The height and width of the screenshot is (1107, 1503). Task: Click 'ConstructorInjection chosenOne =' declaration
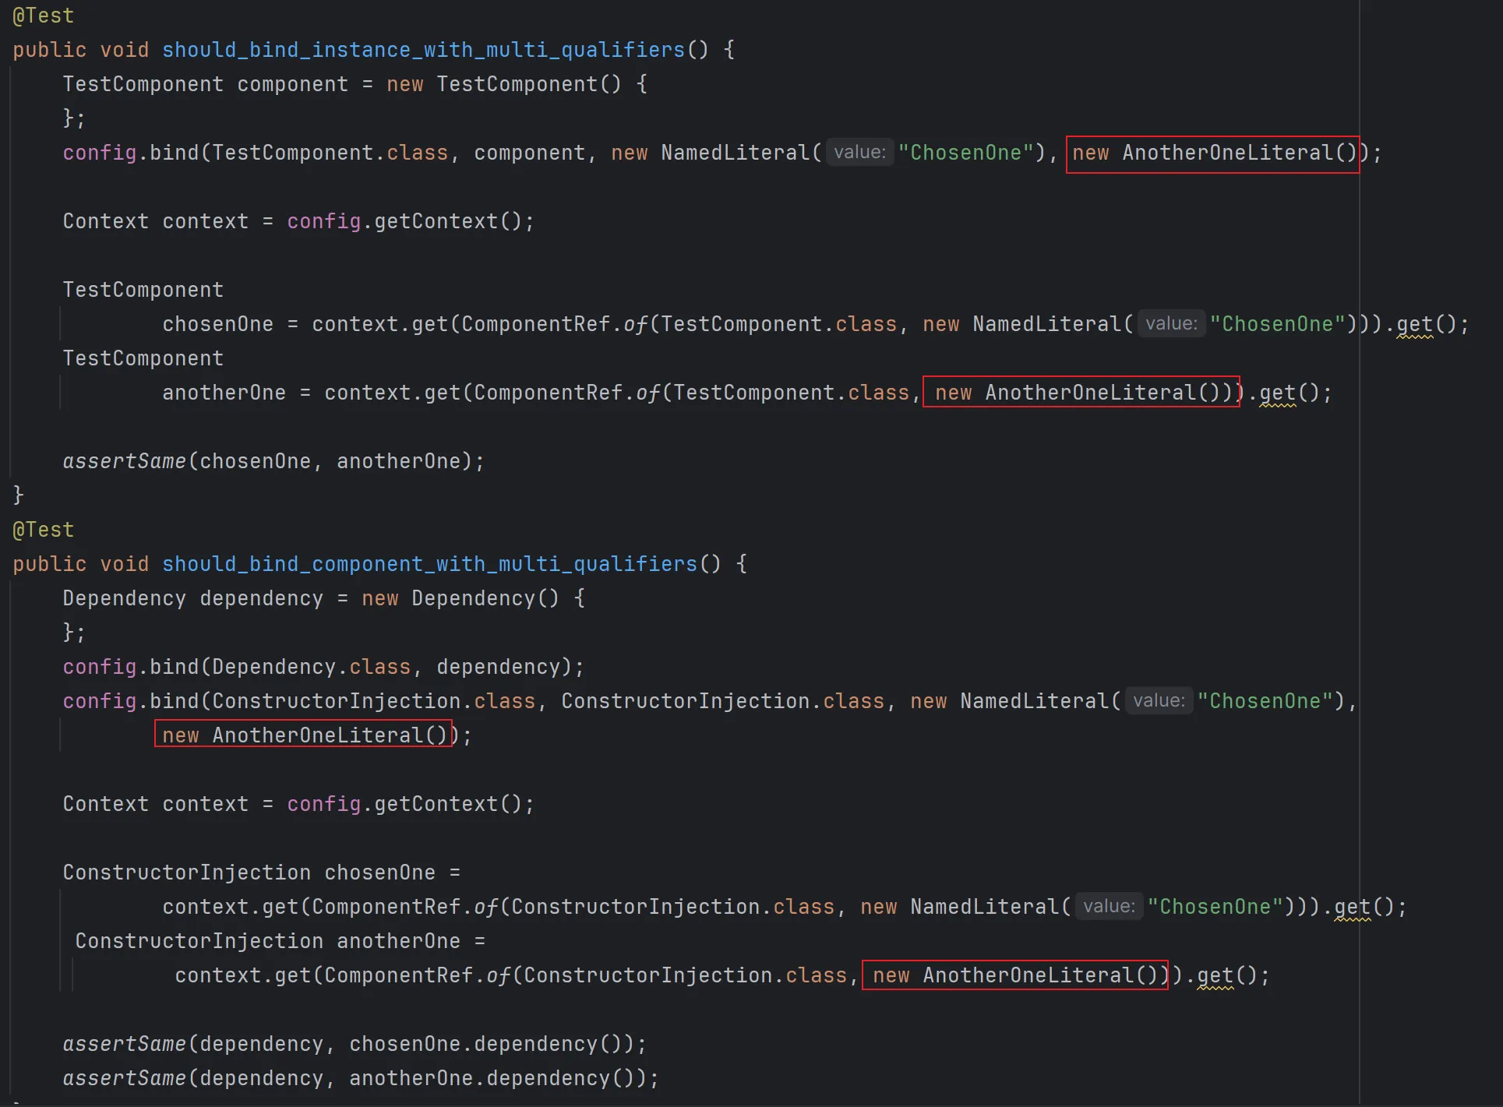click(x=261, y=873)
